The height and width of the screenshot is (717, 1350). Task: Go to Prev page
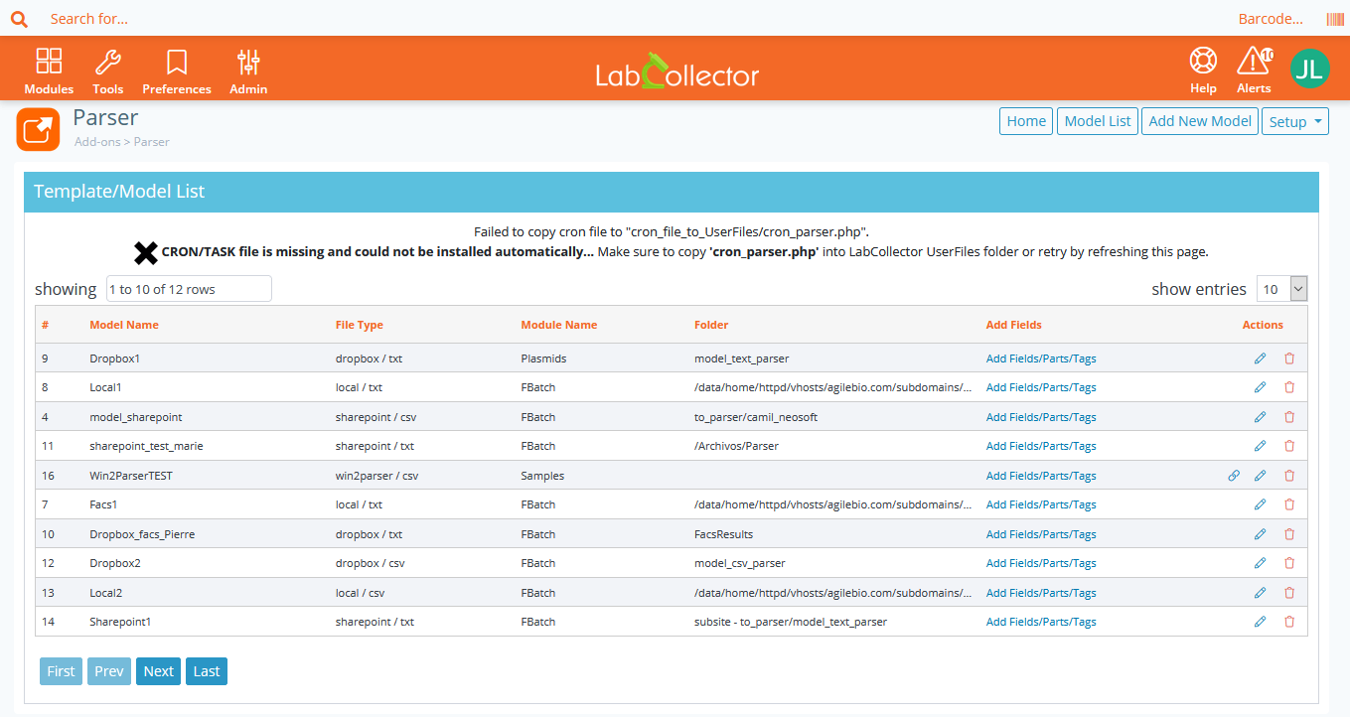click(x=109, y=671)
